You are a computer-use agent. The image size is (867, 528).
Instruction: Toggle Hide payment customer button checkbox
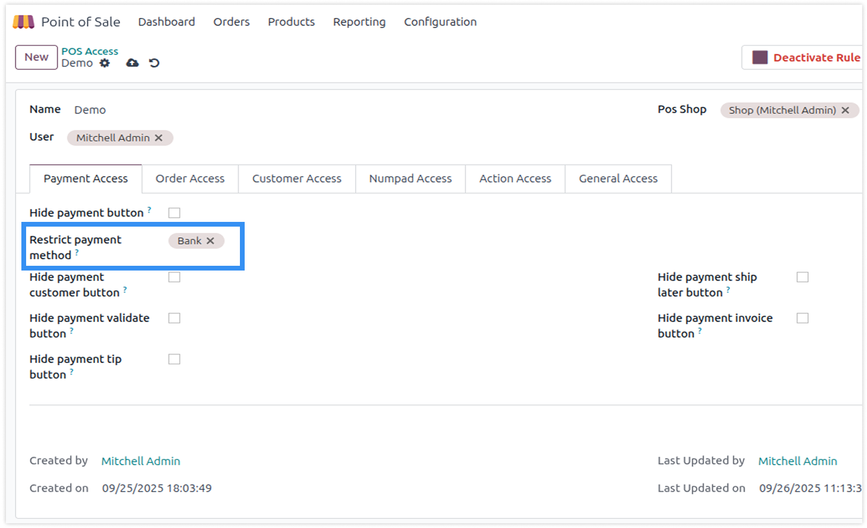tap(174, 277)
